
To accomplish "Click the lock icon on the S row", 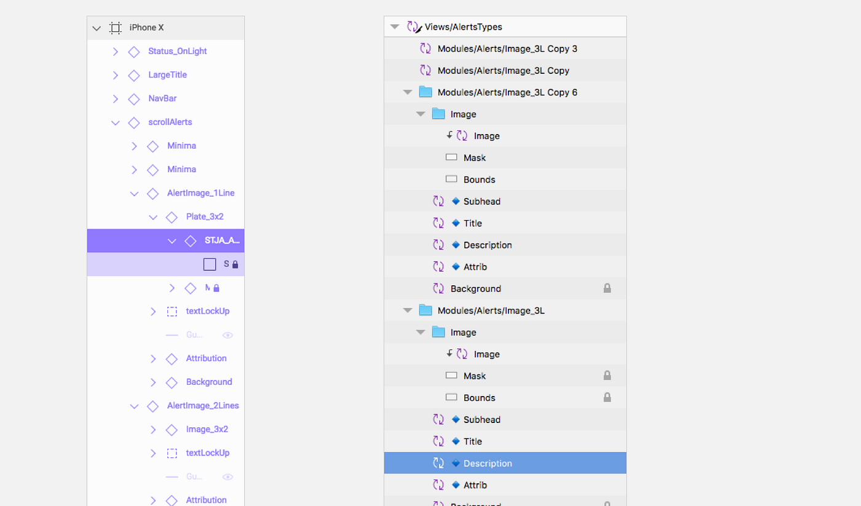I will pos(235,264).
